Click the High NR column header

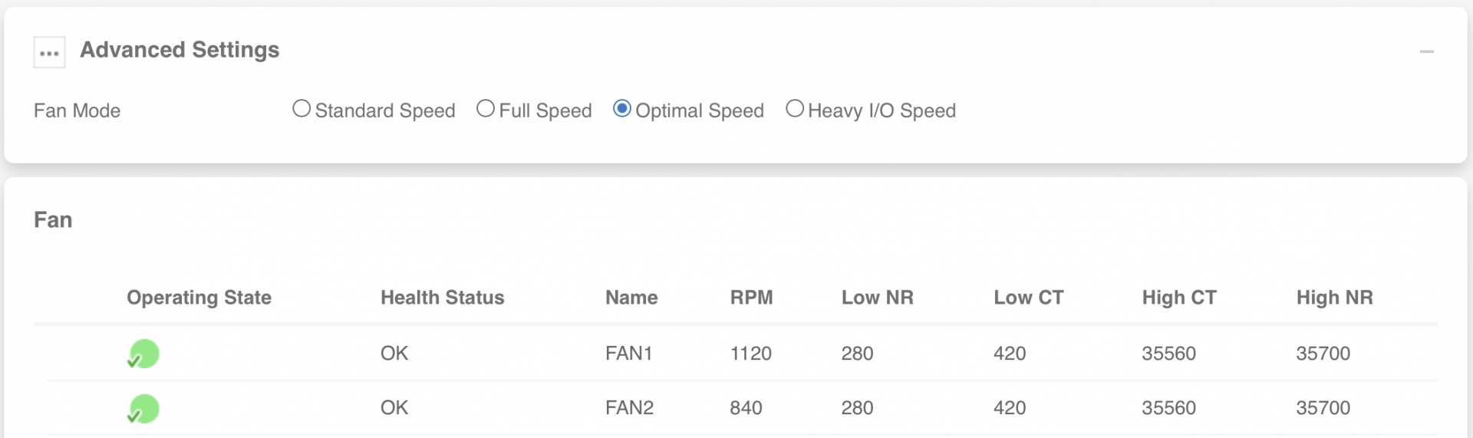[1334, 298]
